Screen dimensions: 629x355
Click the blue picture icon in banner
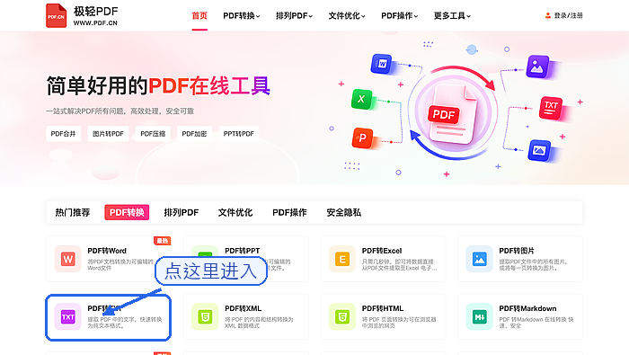point(539,150)
